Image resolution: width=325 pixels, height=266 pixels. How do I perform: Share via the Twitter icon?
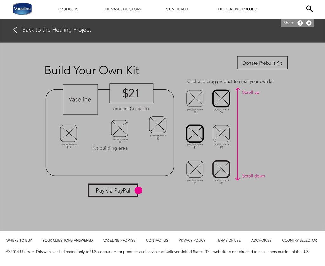[309, 23]
